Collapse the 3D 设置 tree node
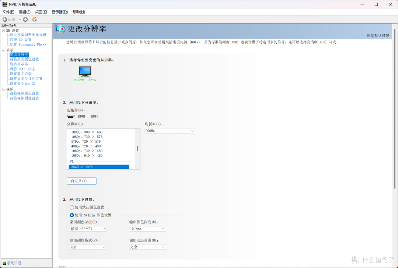 [4, 31]
